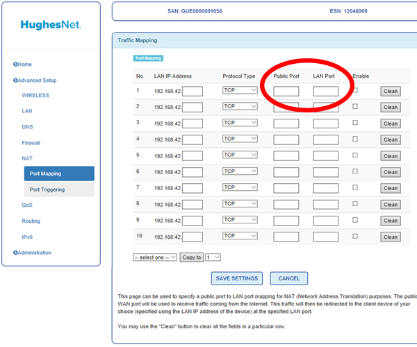The height and width of the screenshot is (347, 417).
Task: Open Protocol Type dropdown for row 4
Action: pyautogui.click(x=240, y=139)
